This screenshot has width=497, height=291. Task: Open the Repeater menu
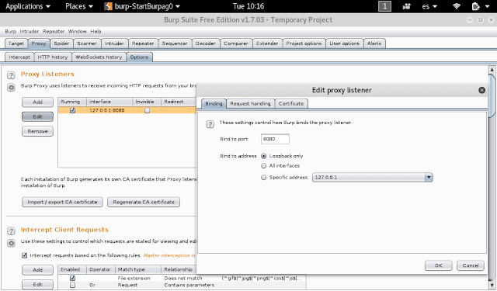(x=54, y=31)
